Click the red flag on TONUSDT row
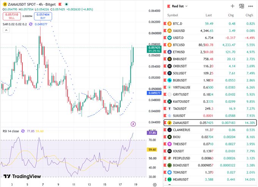The width and height of the screenshot is (258, 187). click(x=165, y=172)
